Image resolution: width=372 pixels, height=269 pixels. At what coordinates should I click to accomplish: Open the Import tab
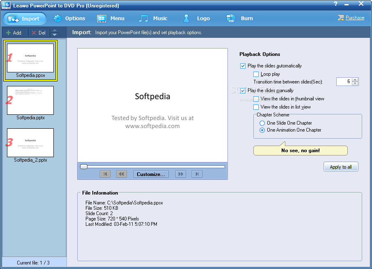click(25, 19)
